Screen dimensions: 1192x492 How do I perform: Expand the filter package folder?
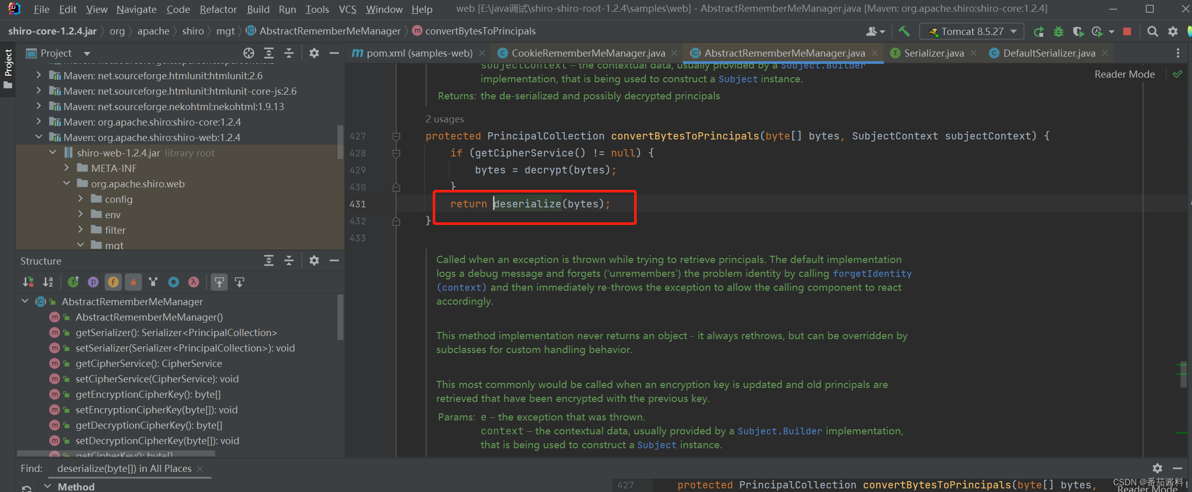[x=80, y=230]
